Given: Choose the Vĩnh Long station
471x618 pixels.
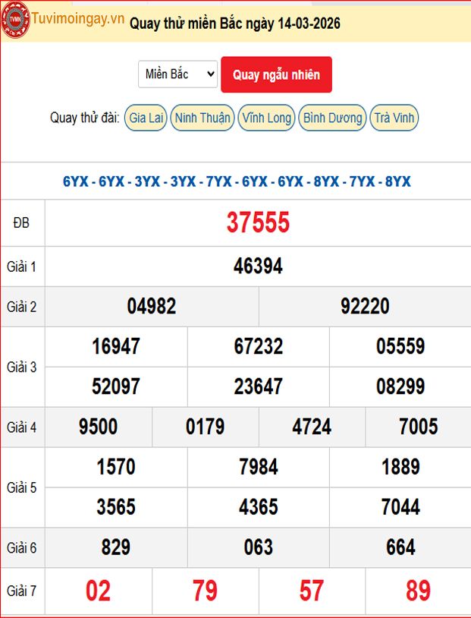Looking at the screenshot, I should [266, 118].
